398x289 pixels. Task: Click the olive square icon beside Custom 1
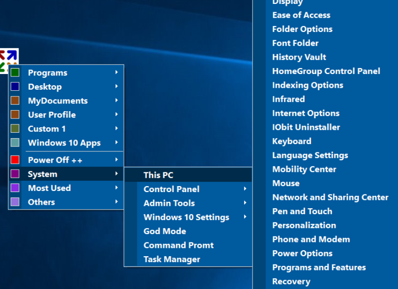click(x=15, y=128)
